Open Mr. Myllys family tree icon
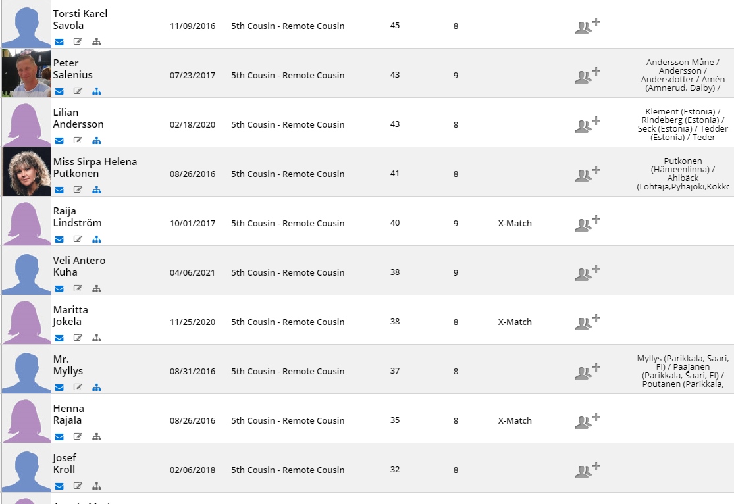This screenshot has width=734, height=504. [96, 388]
